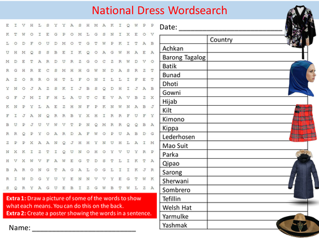The width and height of the screenshot is (319, 239).
Task: Click the Country cell beside Sherwani
Action: pyautogui.click(x=257, y=181)
